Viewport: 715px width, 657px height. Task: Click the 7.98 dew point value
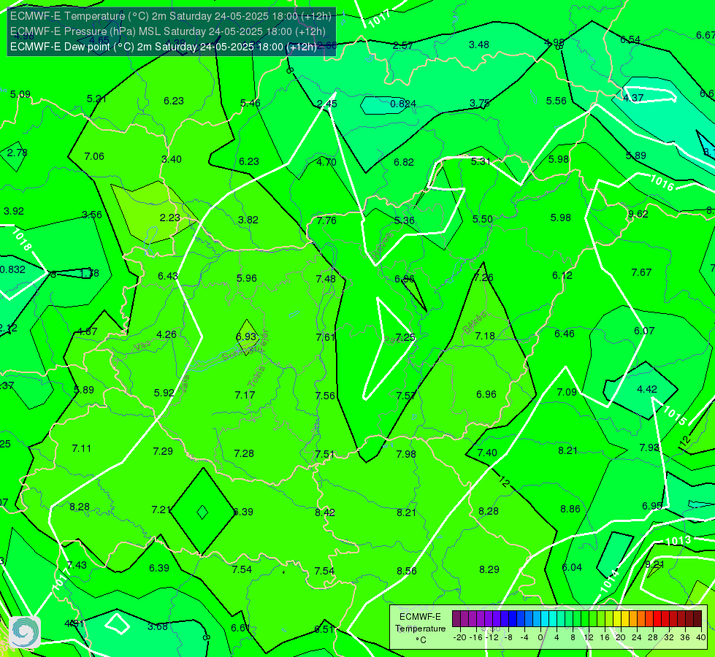(406, 454)
